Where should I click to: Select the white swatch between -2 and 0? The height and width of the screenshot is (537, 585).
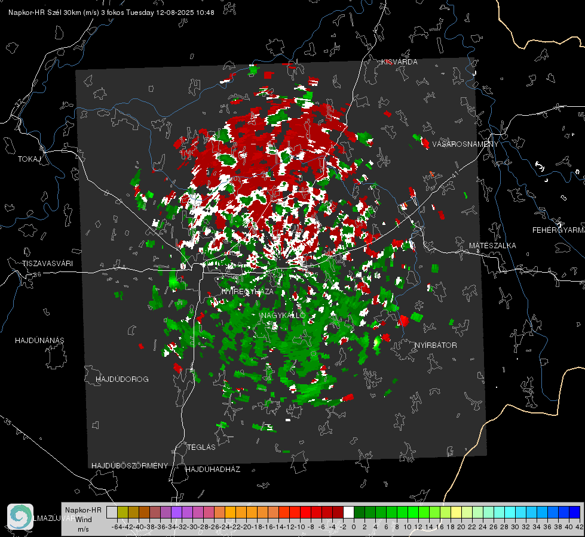click(348, 513)
